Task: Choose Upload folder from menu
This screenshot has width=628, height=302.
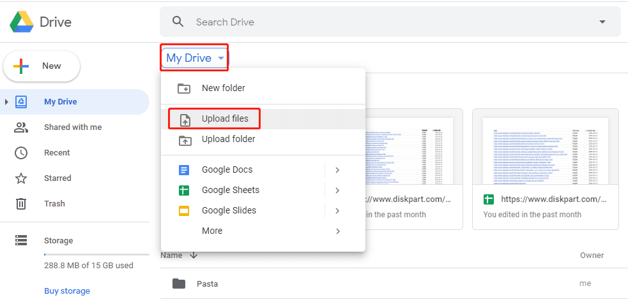Action: [x=263, y=140]
